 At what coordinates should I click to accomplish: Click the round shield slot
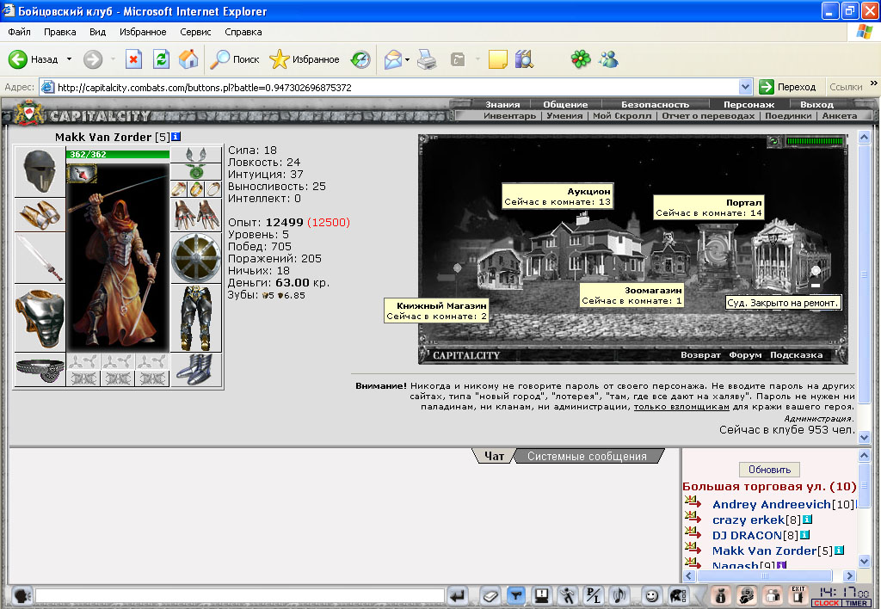click(x=195, y=258)
